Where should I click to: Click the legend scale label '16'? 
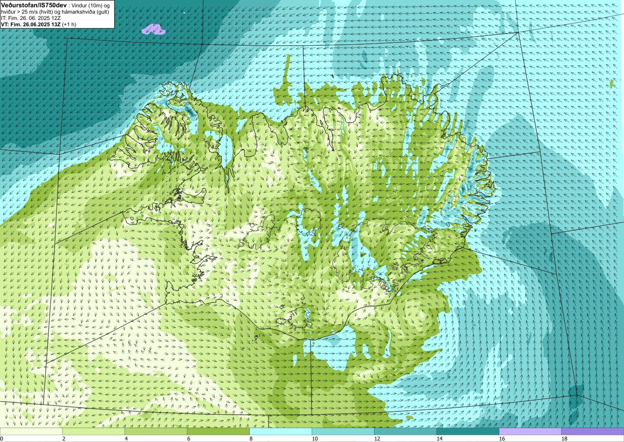click(502, 439)
